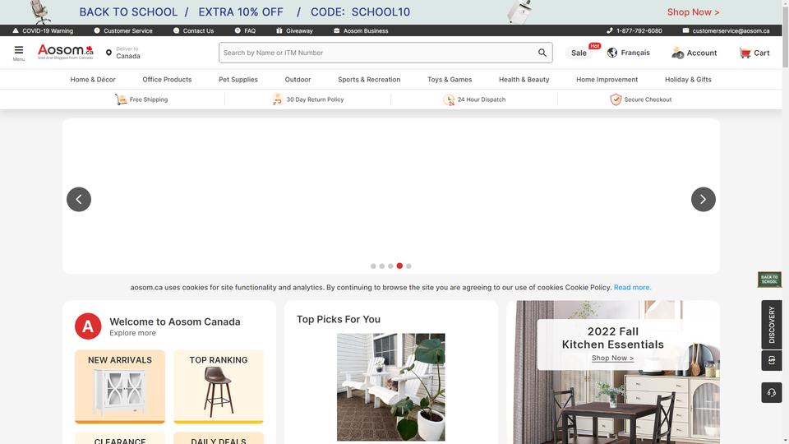Image resolution: width=789 pixels, height=444 pixels.
Task: Click the 30 Day Return Policy icon
Action: 277,99
